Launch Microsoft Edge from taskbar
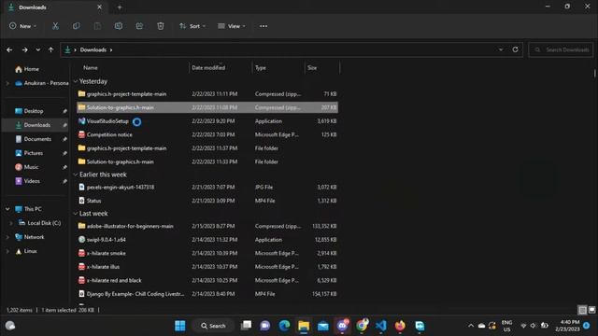Image resolution: width=598 pixels, height=336 pixels. [x=284, y=326]
